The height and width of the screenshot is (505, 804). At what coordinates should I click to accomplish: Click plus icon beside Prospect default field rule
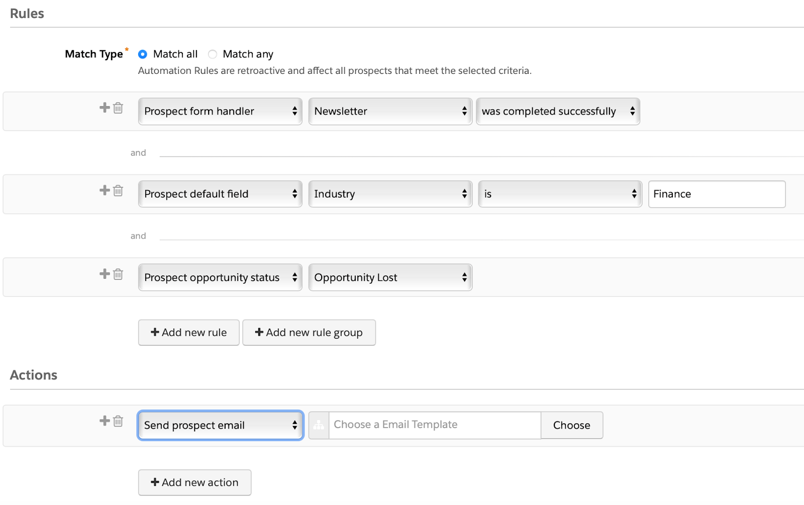105,190
